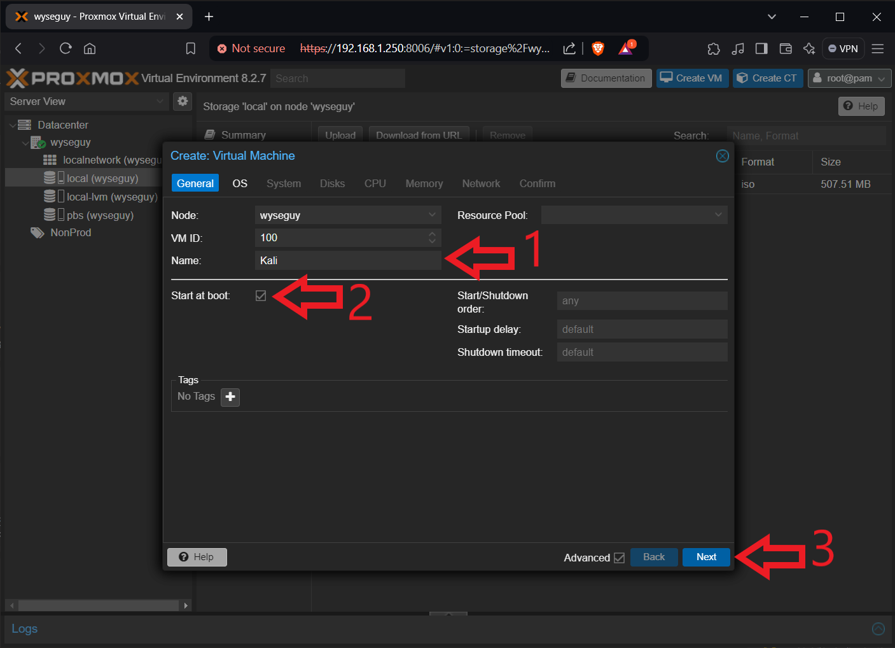Select pbs (wyseguy) storage in tree
The width and height of the screenshot is (895, 648).
(89, 215)
